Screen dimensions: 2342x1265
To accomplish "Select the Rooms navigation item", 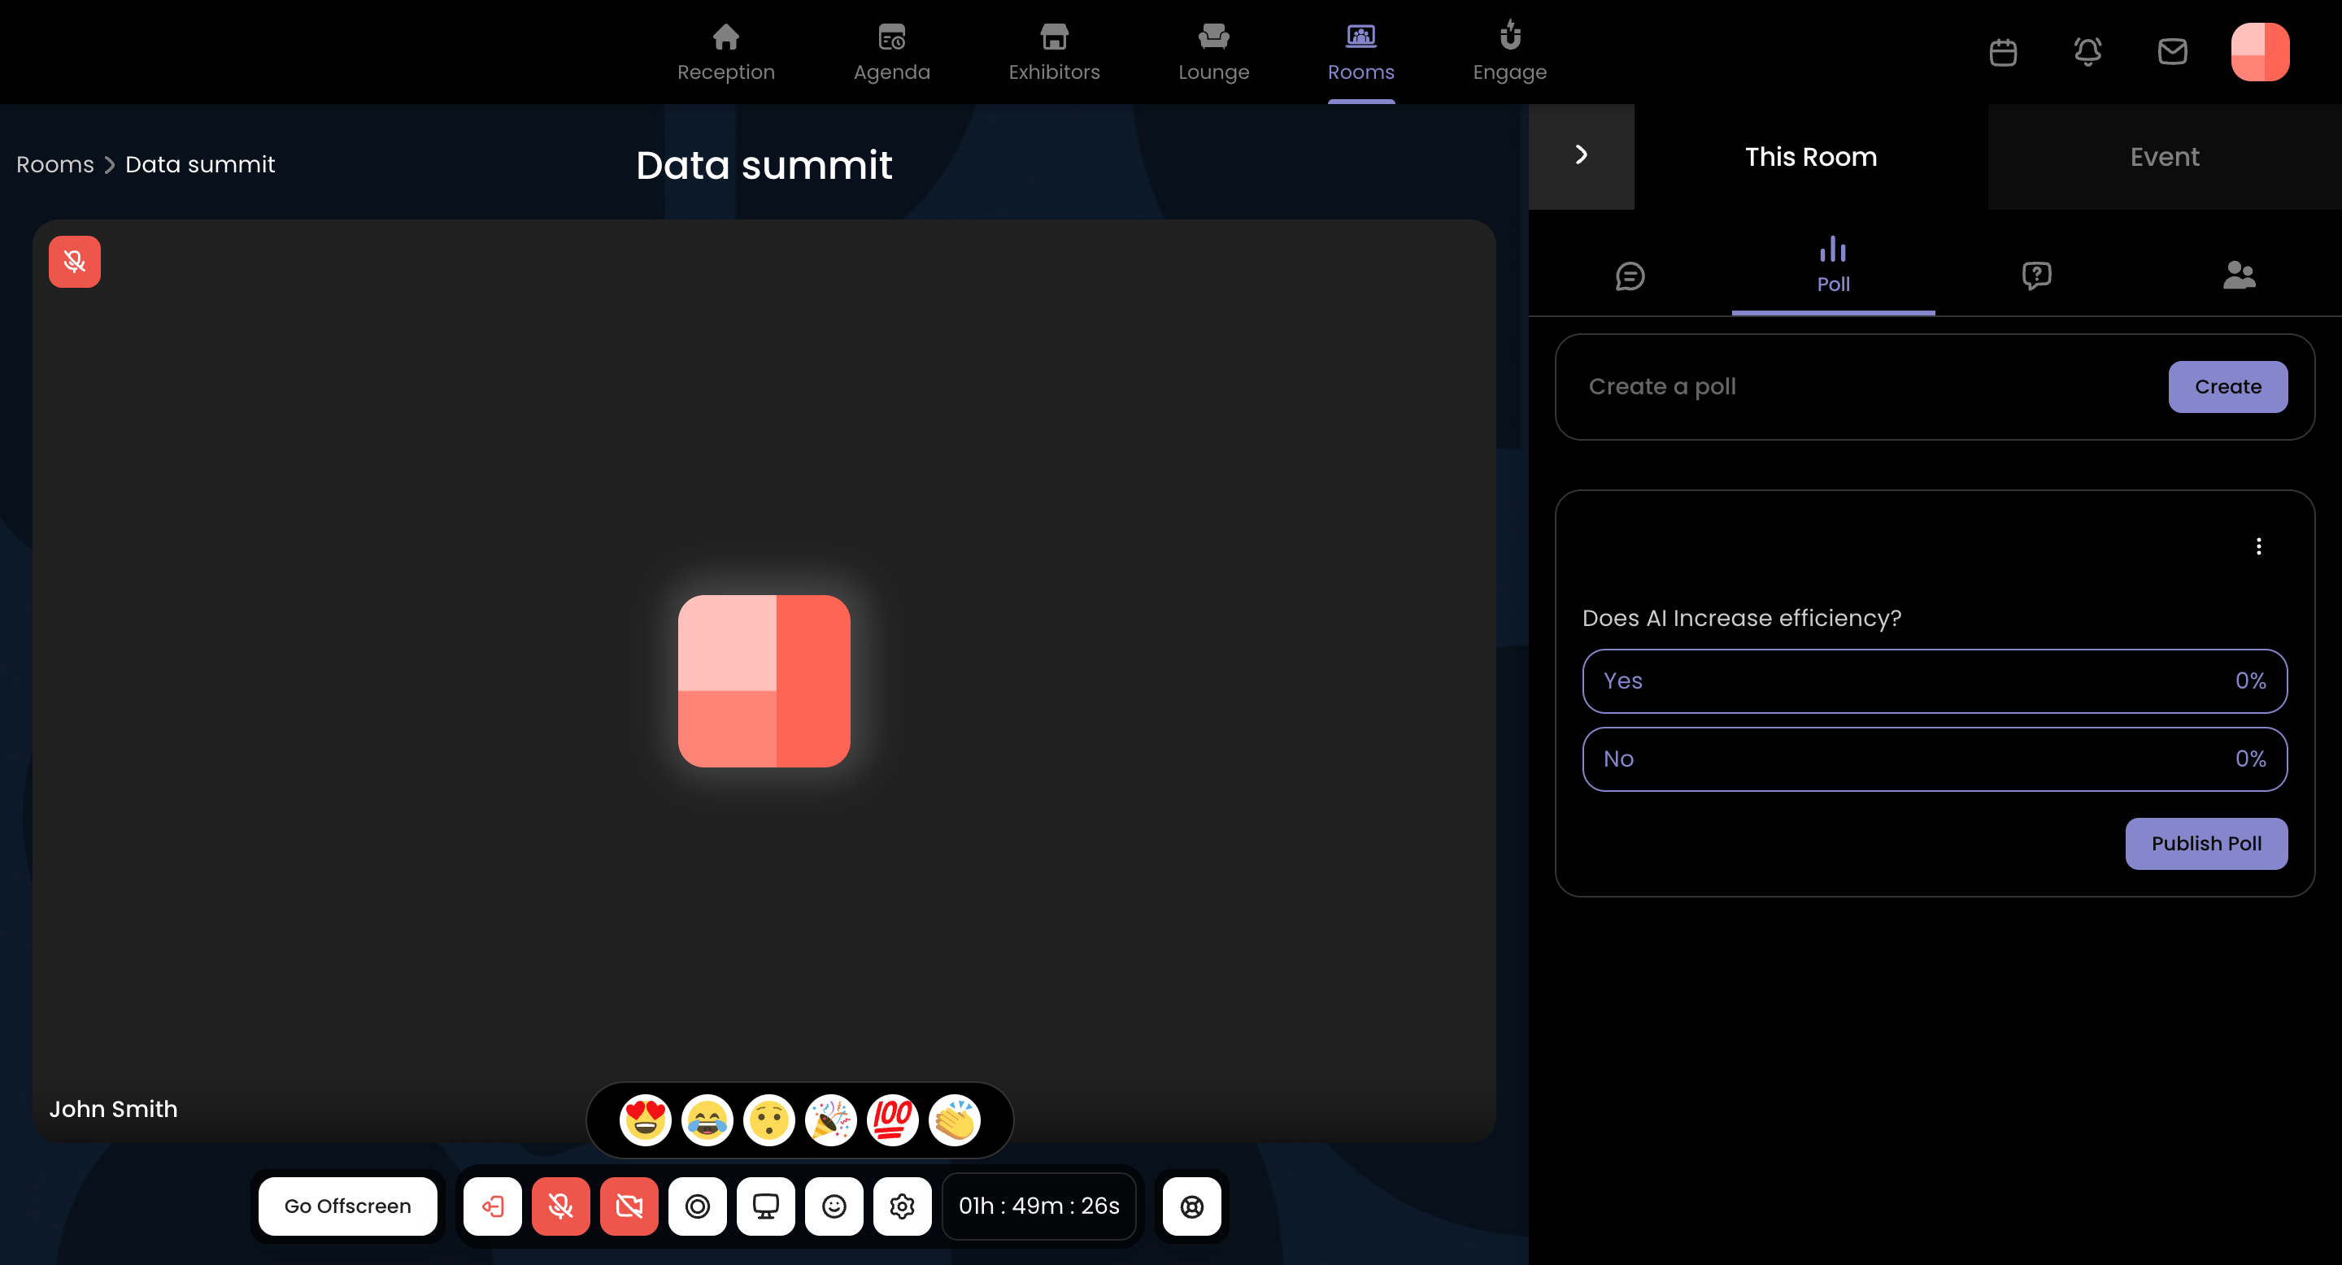I will pyautogui.click(x=1361, y=52).
